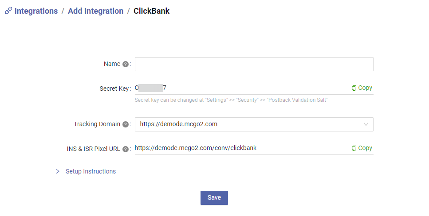
Task: Click the Postback Validation Salt hint text
Action: pos(298,100)
